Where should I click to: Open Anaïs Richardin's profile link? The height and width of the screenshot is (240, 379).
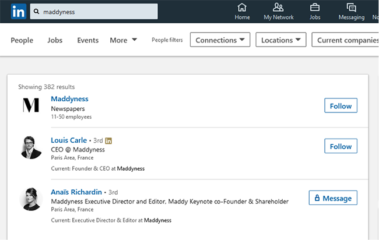tap(76, 192)
